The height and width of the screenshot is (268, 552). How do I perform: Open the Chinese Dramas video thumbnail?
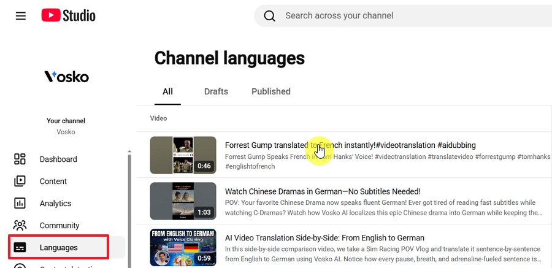[x=183, y=201]
